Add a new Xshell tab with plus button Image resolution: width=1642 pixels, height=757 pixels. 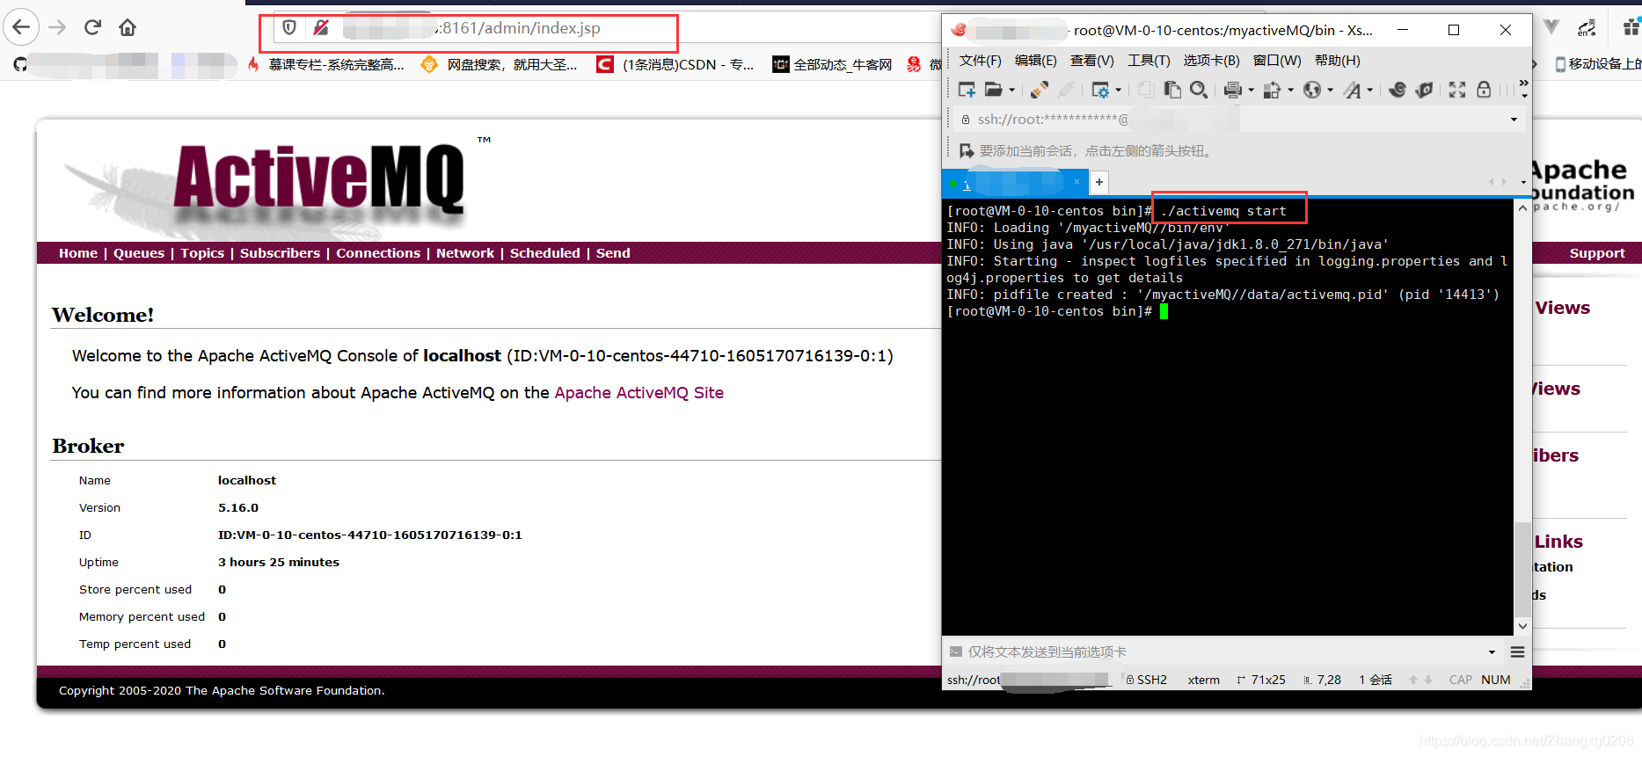click(x=1099, y=182)
